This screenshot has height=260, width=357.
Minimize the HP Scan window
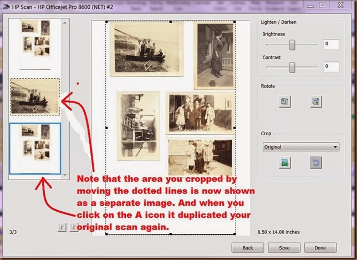[310, 6]
